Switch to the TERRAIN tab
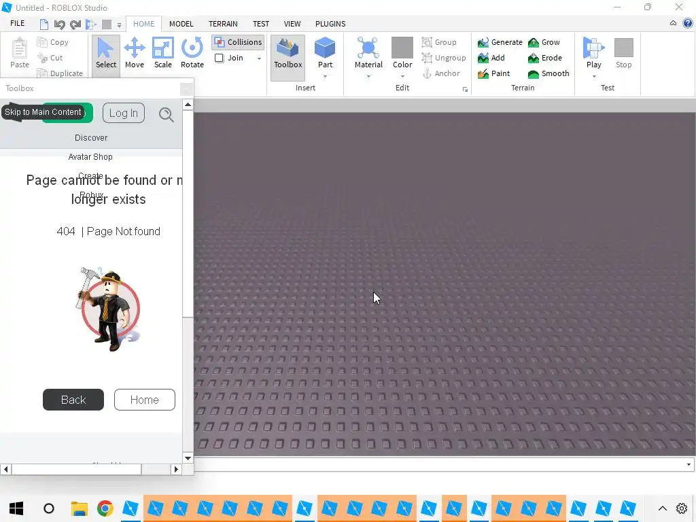Image resolution: width=696 pixels, height=522 pixels. click(x=223, y=24)
